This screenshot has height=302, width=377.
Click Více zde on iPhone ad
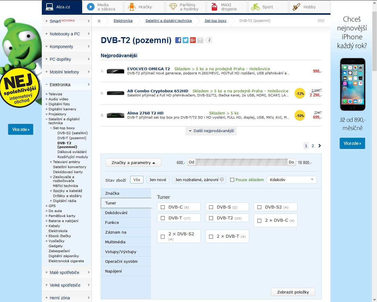point(352,143)
